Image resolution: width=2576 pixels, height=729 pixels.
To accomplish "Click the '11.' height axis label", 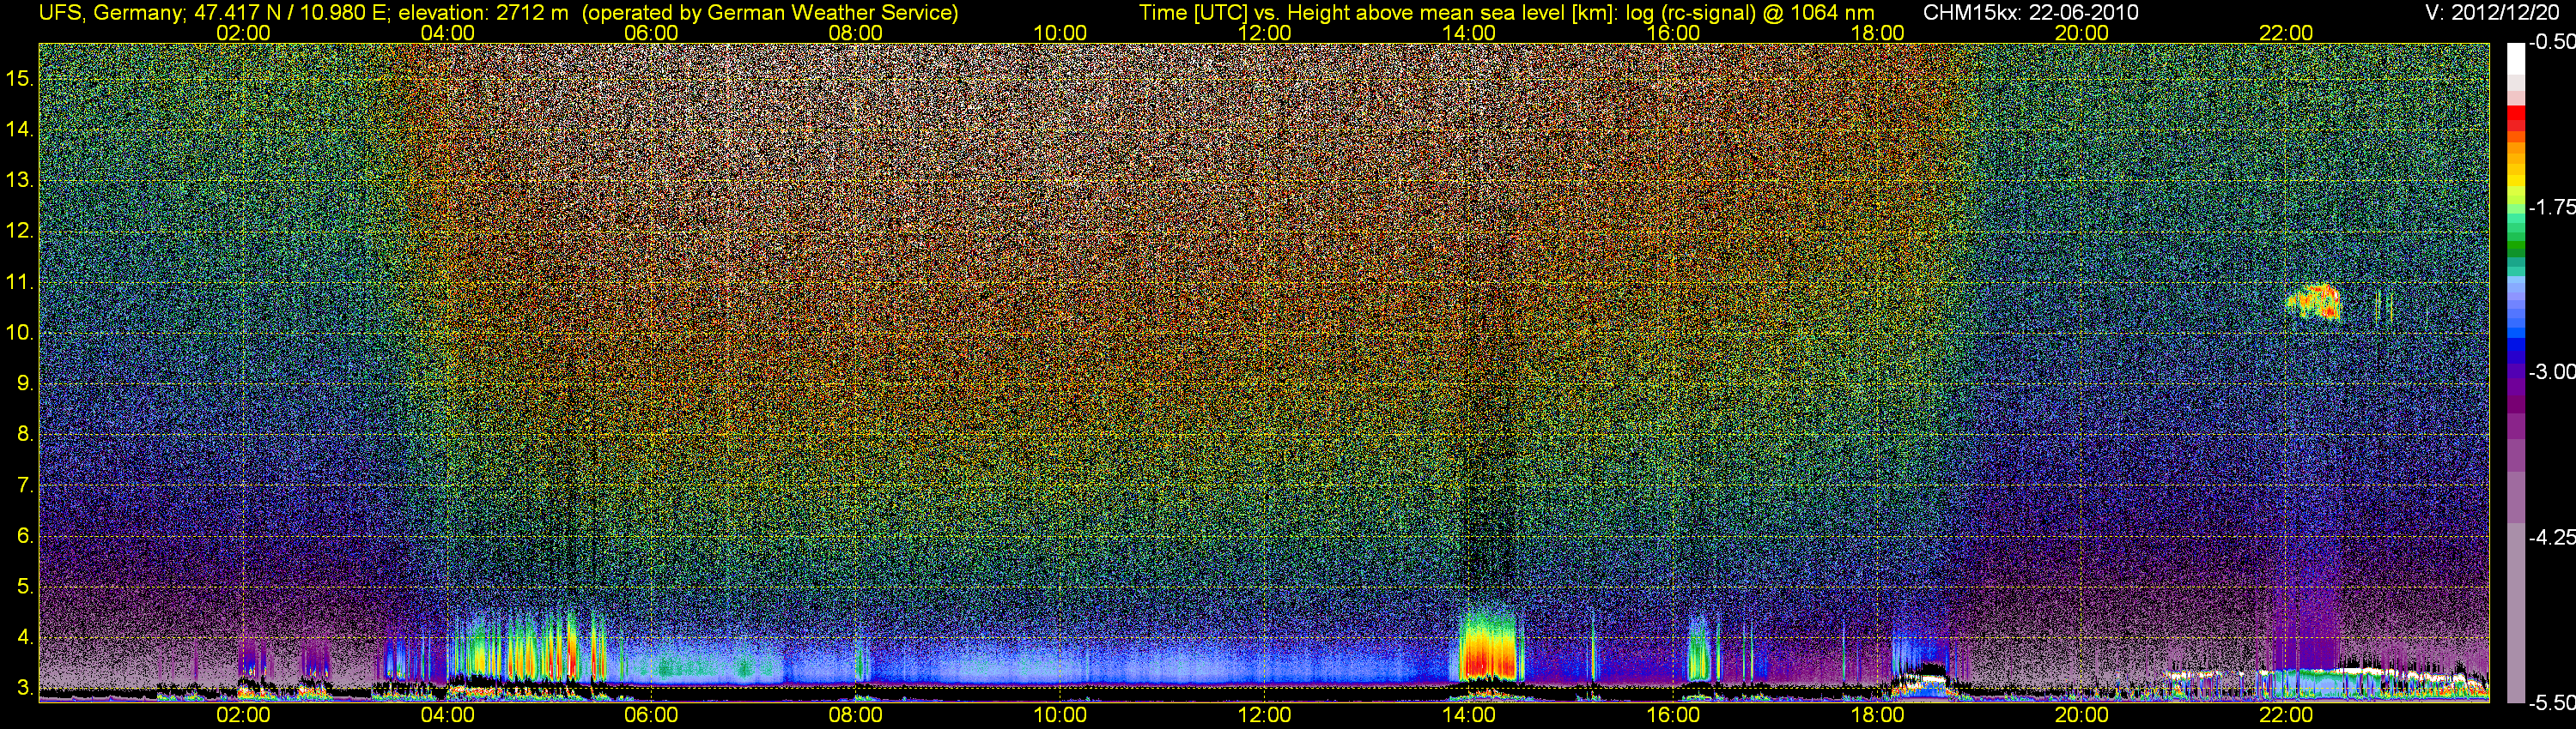I will [x=19, y=283].
